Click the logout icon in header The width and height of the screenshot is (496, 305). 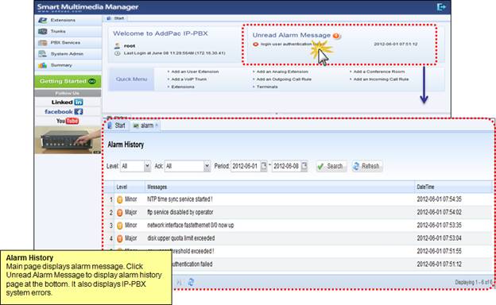click(x=441, y=7)
